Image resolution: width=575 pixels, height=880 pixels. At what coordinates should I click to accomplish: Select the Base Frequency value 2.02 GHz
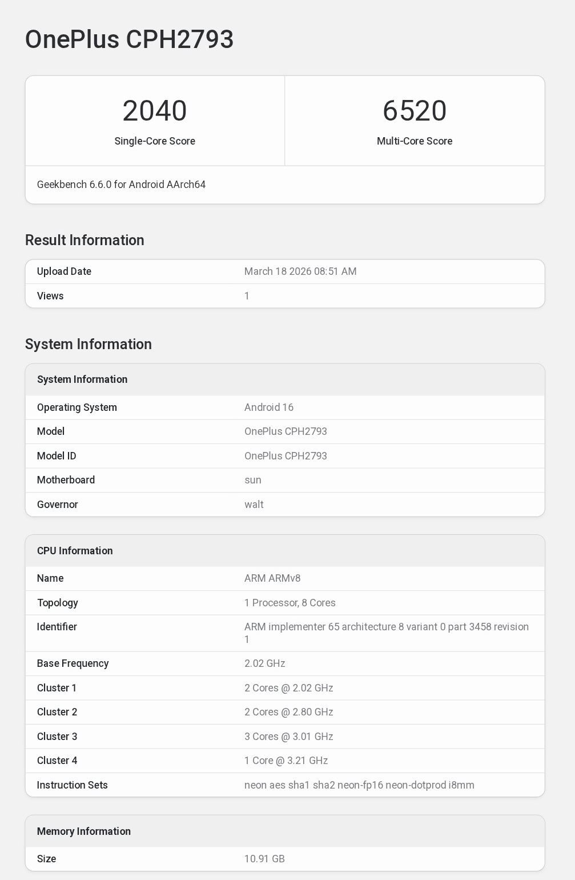[x=264, y=663]
